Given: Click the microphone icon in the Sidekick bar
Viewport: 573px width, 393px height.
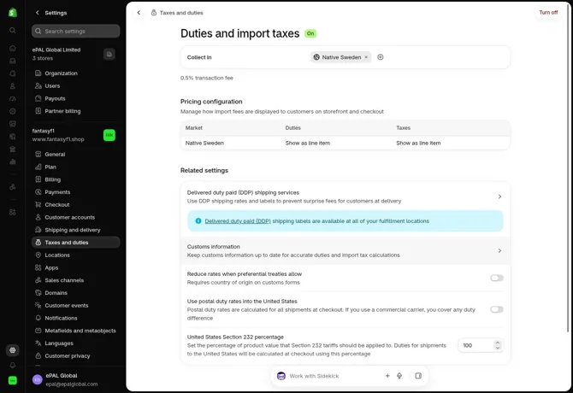Looking at the screenshot, I should [399, 376].
